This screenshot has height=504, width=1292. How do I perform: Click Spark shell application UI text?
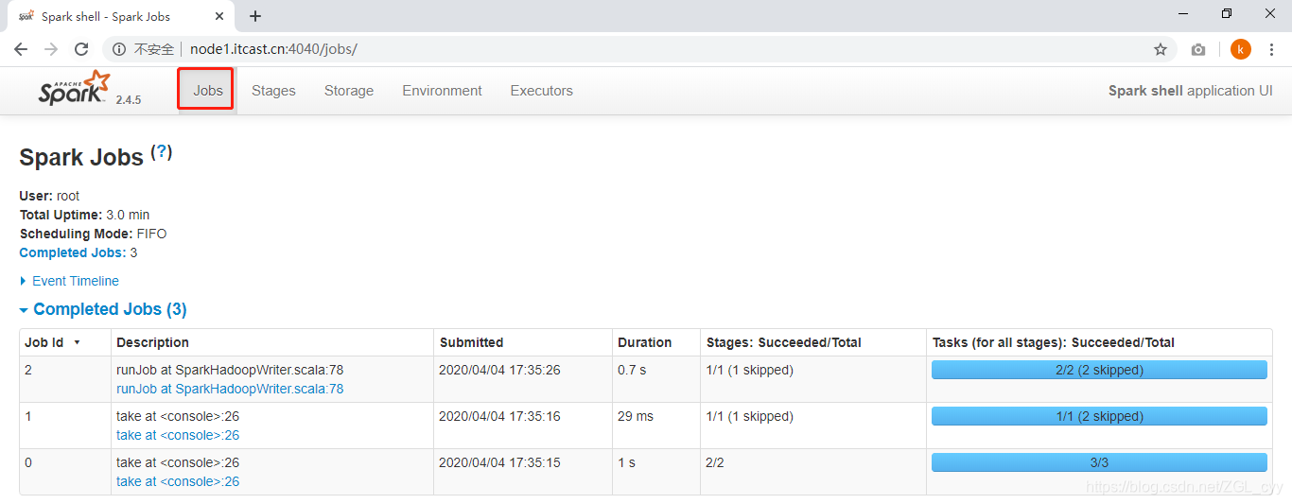pos(1190,91)
